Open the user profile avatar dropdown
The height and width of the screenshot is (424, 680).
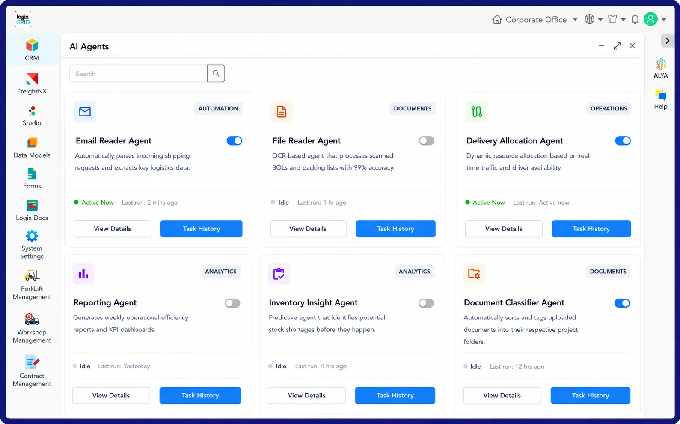tap(655, 19)
